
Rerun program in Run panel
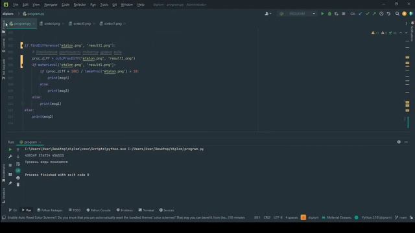point(10,150)
